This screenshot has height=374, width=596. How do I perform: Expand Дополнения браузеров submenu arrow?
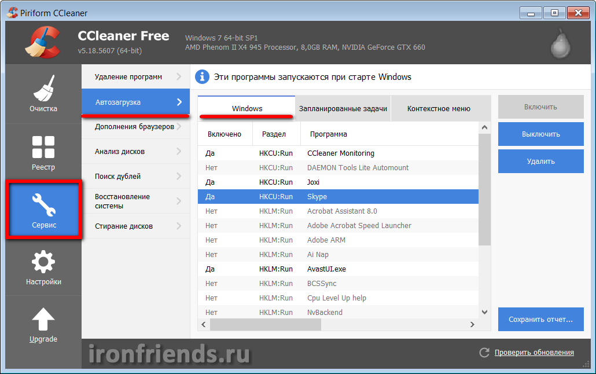(179, 127)
